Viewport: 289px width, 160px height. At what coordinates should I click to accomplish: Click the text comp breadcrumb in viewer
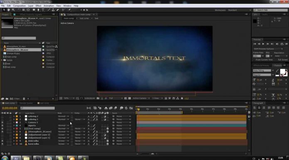click(84, 18)
